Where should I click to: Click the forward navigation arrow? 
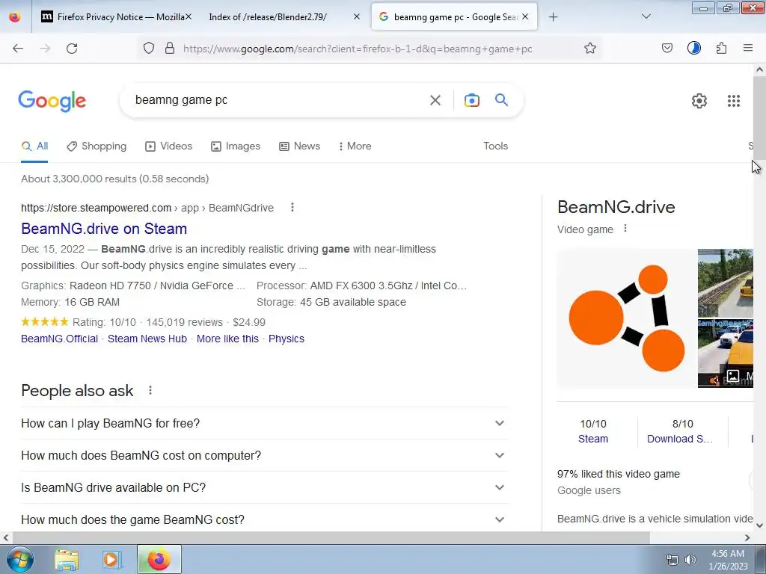click(45, 49)
